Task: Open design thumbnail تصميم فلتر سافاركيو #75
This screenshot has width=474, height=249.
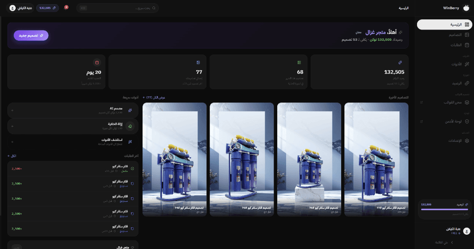Action: [242, 159]
